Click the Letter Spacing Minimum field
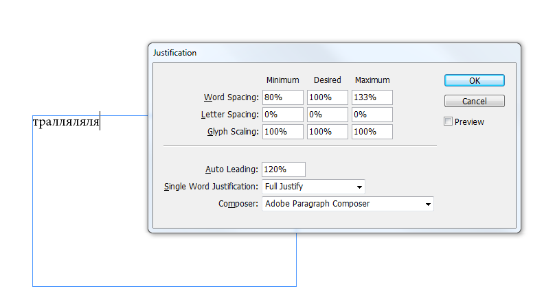 coord(282,115)
